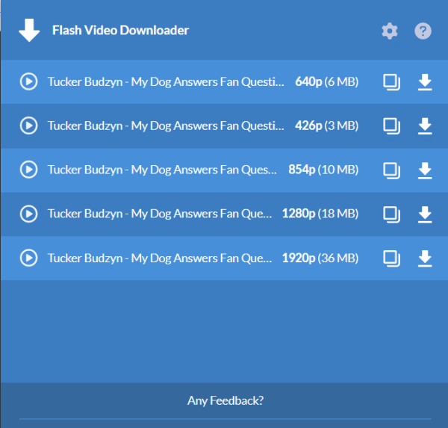
Task: Click the Flash Video Downloader arrow logo
Action: pyautogui.click(x=29, y=31)
